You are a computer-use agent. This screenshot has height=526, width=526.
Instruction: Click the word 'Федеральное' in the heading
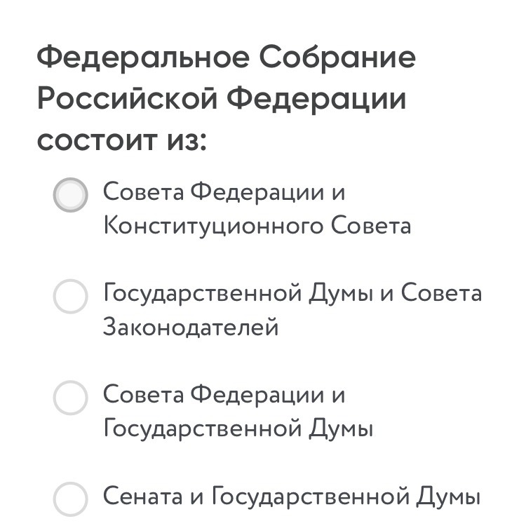[x=143, y=58]
